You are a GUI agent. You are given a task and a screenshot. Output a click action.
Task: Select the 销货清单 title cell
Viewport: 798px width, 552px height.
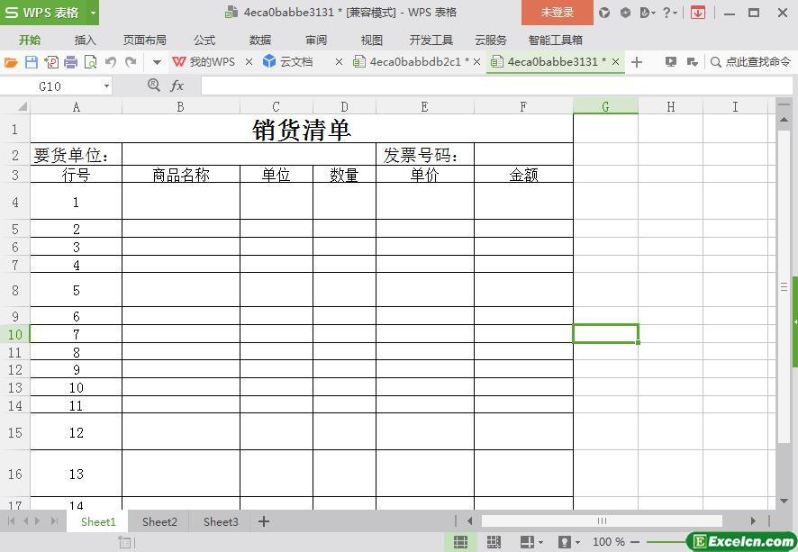(x=302, y=129)
